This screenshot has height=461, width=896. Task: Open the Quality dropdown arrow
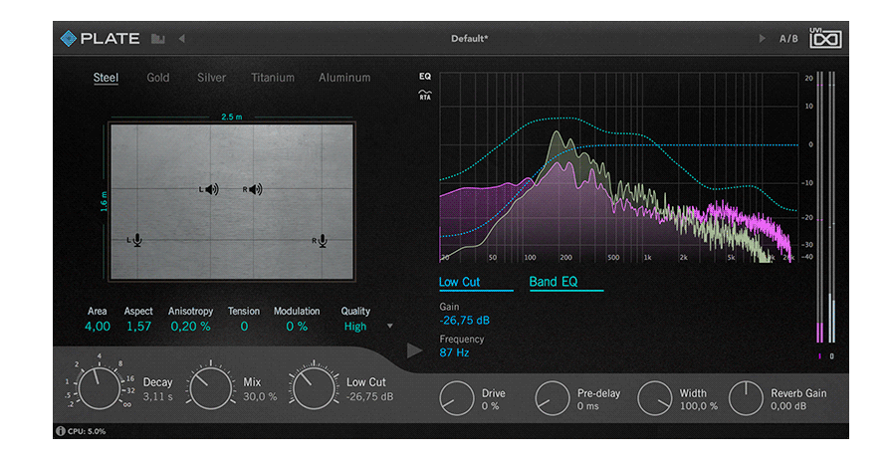pos(389,327)
